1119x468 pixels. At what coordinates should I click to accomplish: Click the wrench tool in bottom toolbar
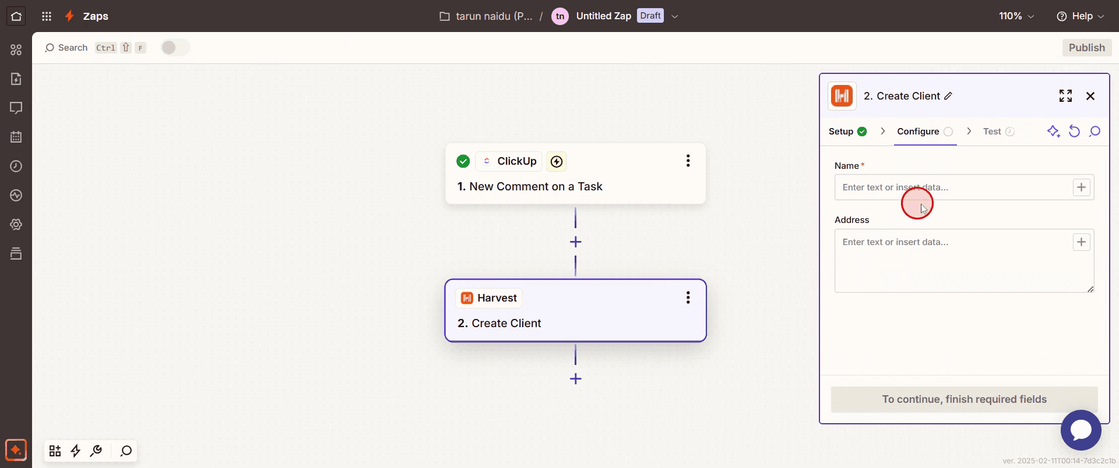point(96,451)
